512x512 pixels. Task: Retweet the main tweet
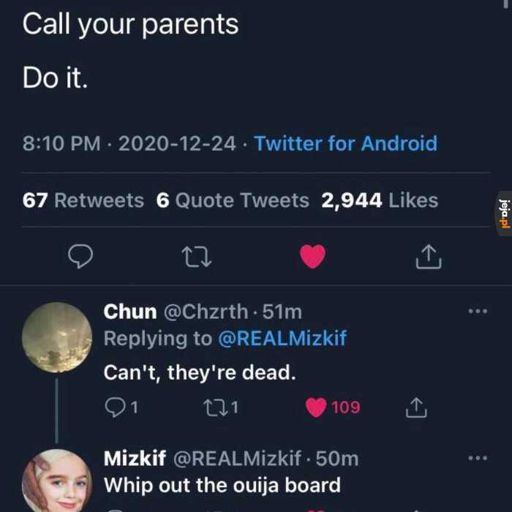[196, 255]
